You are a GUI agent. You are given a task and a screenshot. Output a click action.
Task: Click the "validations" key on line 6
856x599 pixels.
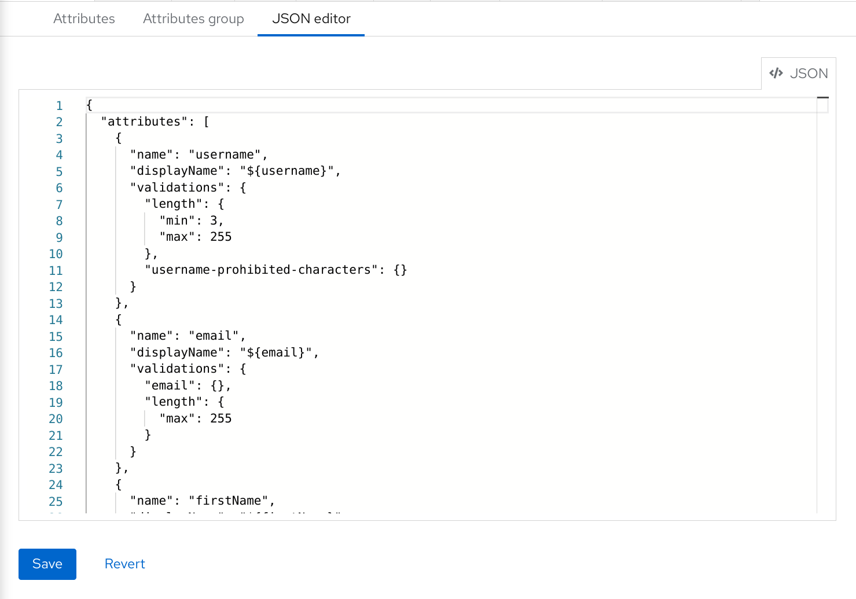(178, 188)
